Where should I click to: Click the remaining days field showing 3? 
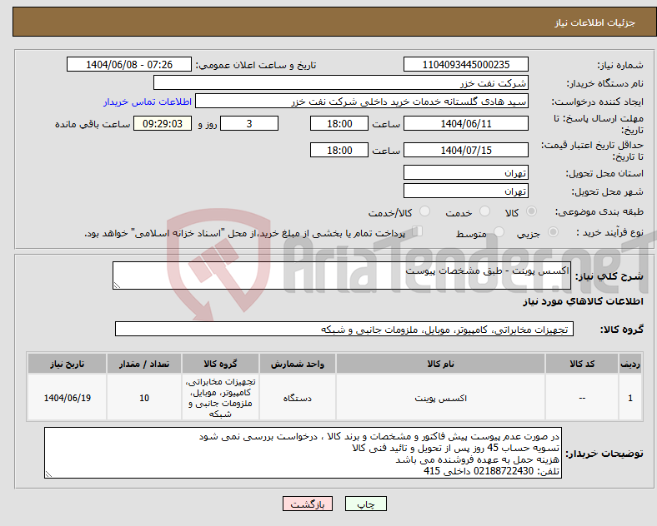click(x=249, y=123)
